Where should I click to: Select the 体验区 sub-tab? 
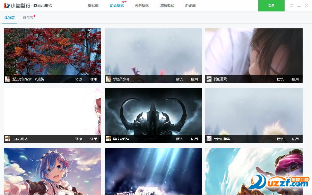(10, 18)
